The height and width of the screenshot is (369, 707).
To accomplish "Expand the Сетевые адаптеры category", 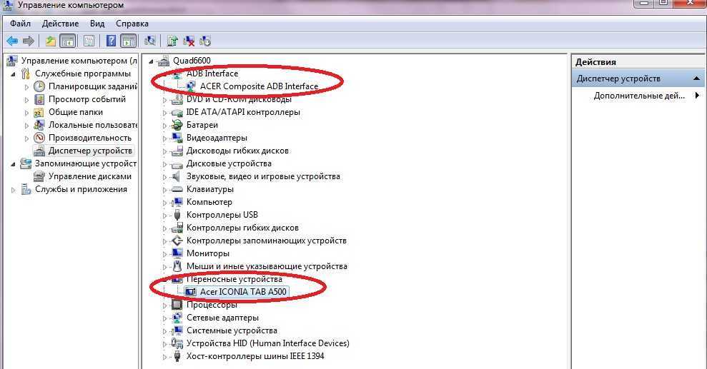I will [165, 318].
